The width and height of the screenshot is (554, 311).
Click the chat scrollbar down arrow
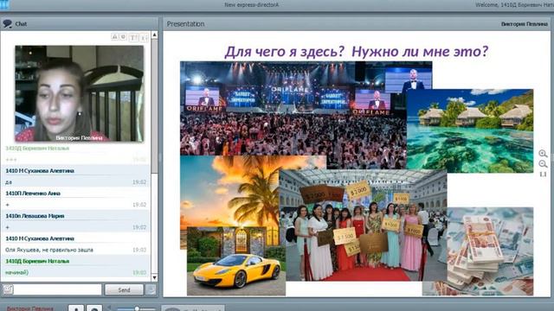click(x=154, y=277)
